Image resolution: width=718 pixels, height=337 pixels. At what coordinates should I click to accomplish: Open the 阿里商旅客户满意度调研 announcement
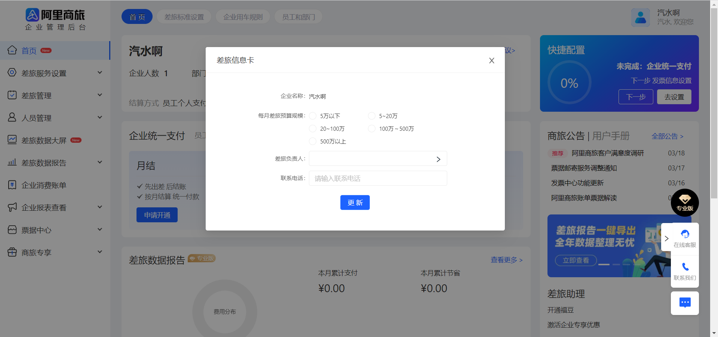tap(608, 153)
